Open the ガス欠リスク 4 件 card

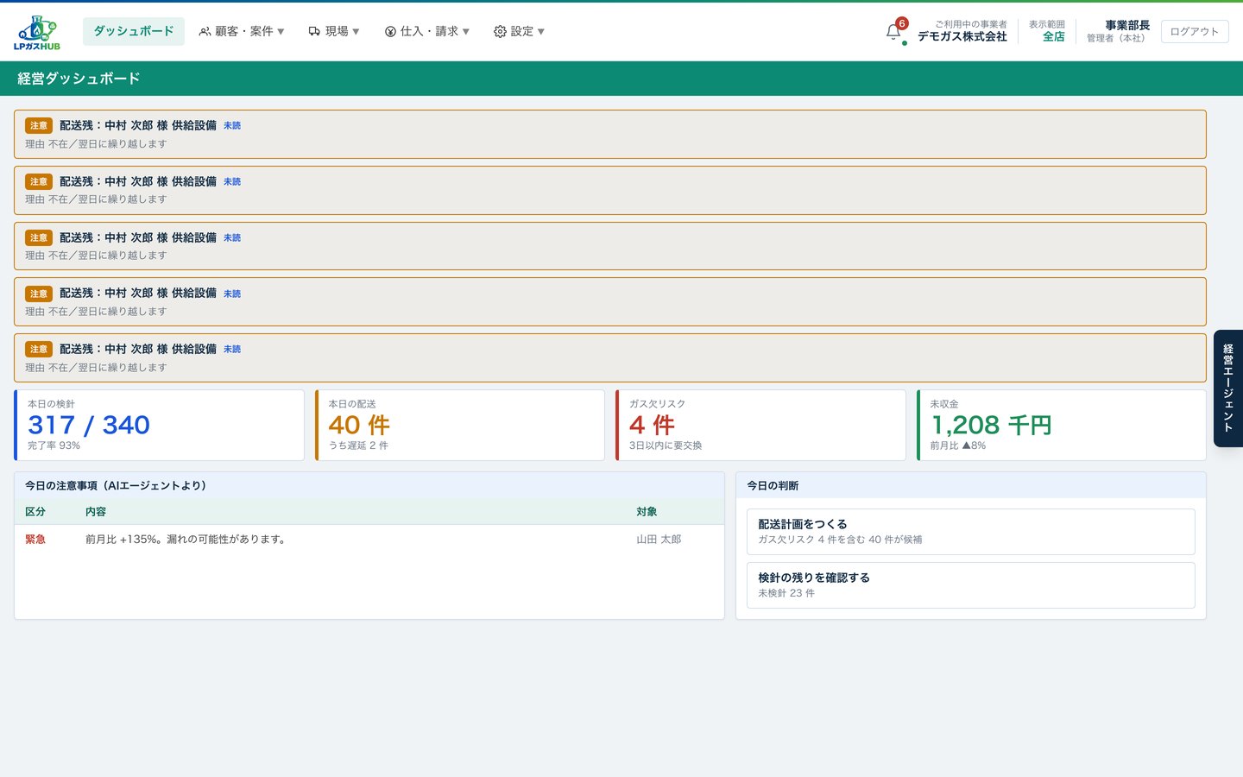click(x=760, y=425)
